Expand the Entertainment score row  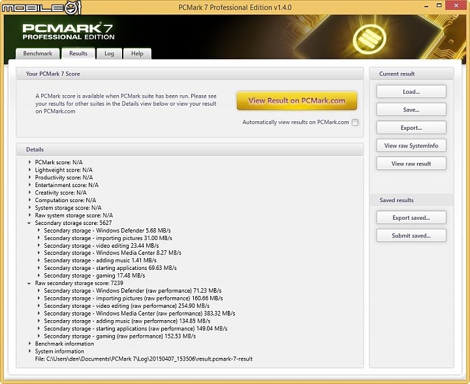point(29,185)
